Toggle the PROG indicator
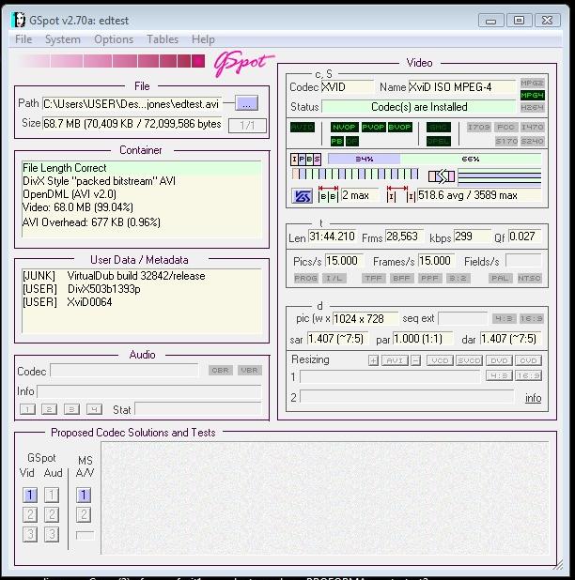 click(306, 278)
